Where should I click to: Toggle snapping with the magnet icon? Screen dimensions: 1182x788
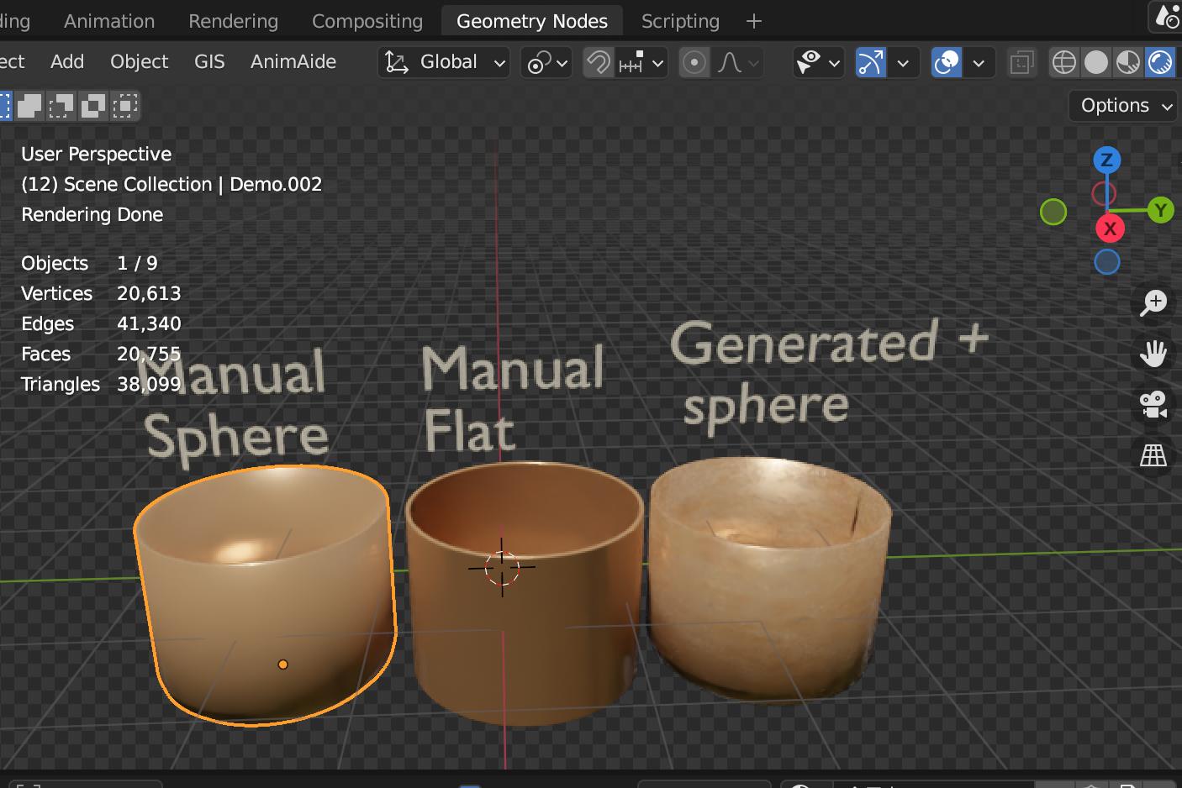pos(598,62)
